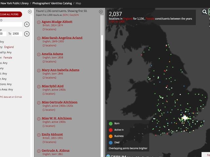The height and width of the screenshot is (157, 210).
Task: Click the 'Area: Any' filter row
Action: 7,90
